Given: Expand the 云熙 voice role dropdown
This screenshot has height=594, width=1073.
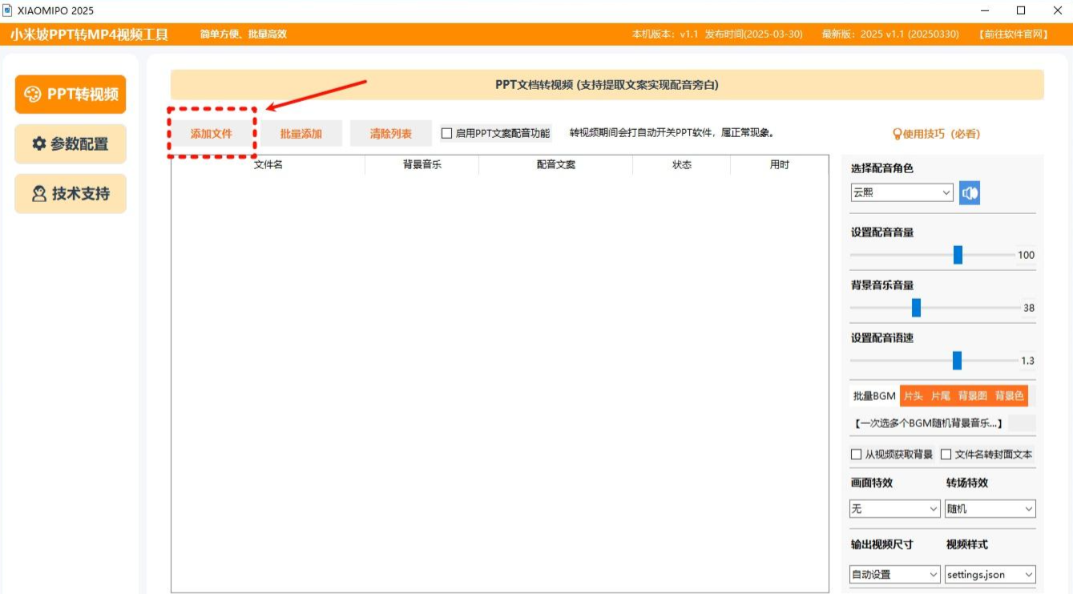Looking at the screenshot, I should 902,192.
